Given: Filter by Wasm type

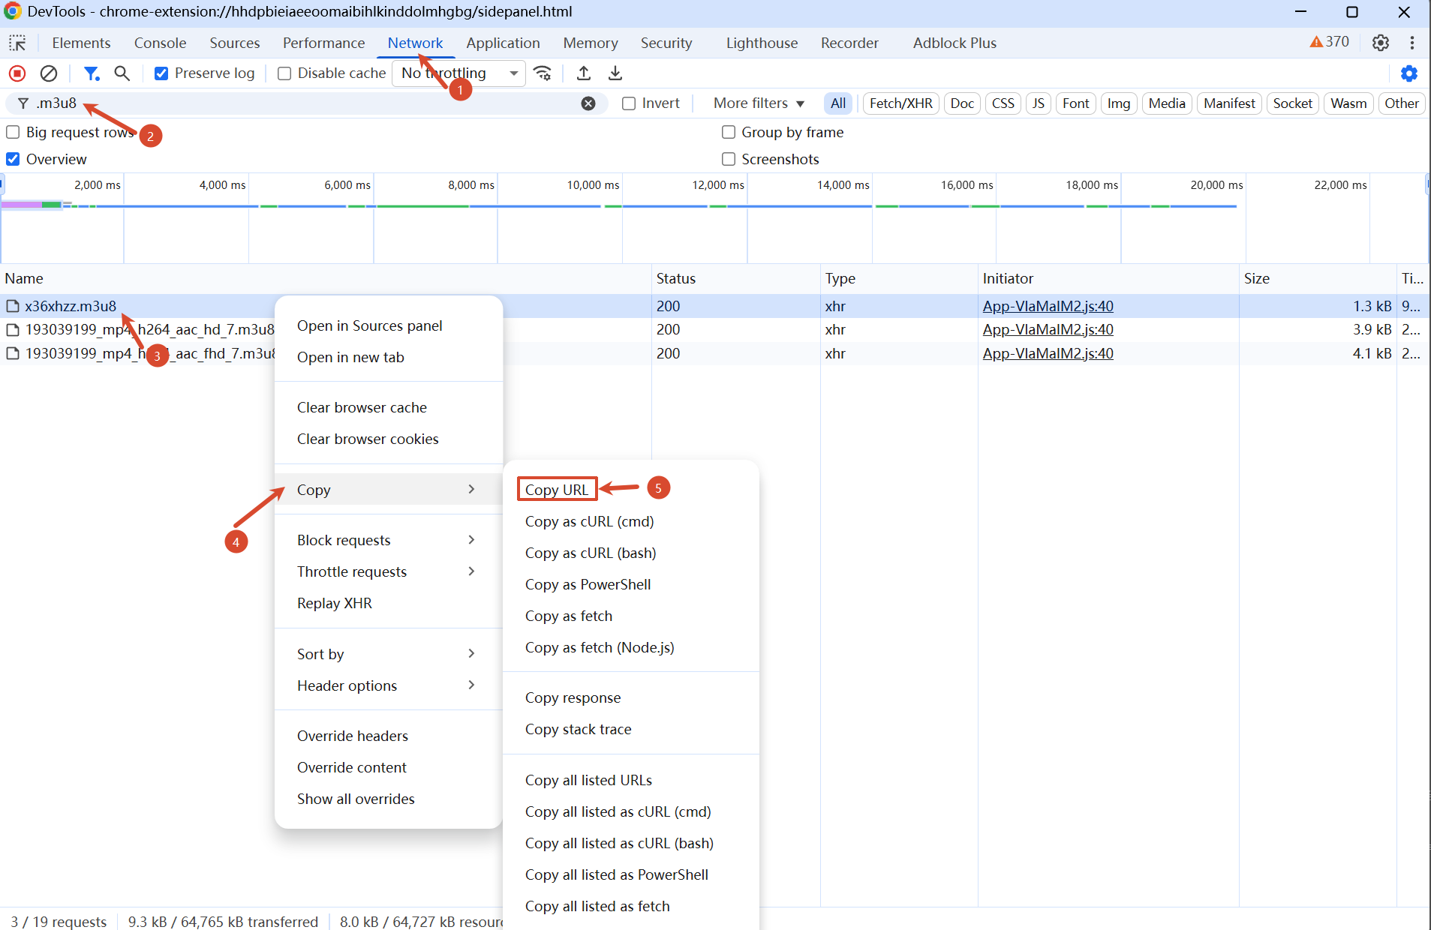Looking at the screenshot, I should click(x=1348, y=103).
